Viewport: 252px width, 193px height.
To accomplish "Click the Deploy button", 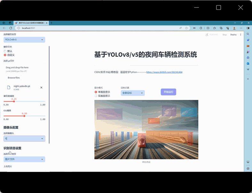I will coord(233,35).
